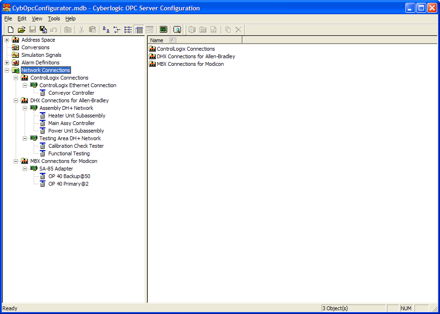This screenshot has height=314, width=440.
Task: Click the Simulation Signals icon in tree
Action: [16, 55]
